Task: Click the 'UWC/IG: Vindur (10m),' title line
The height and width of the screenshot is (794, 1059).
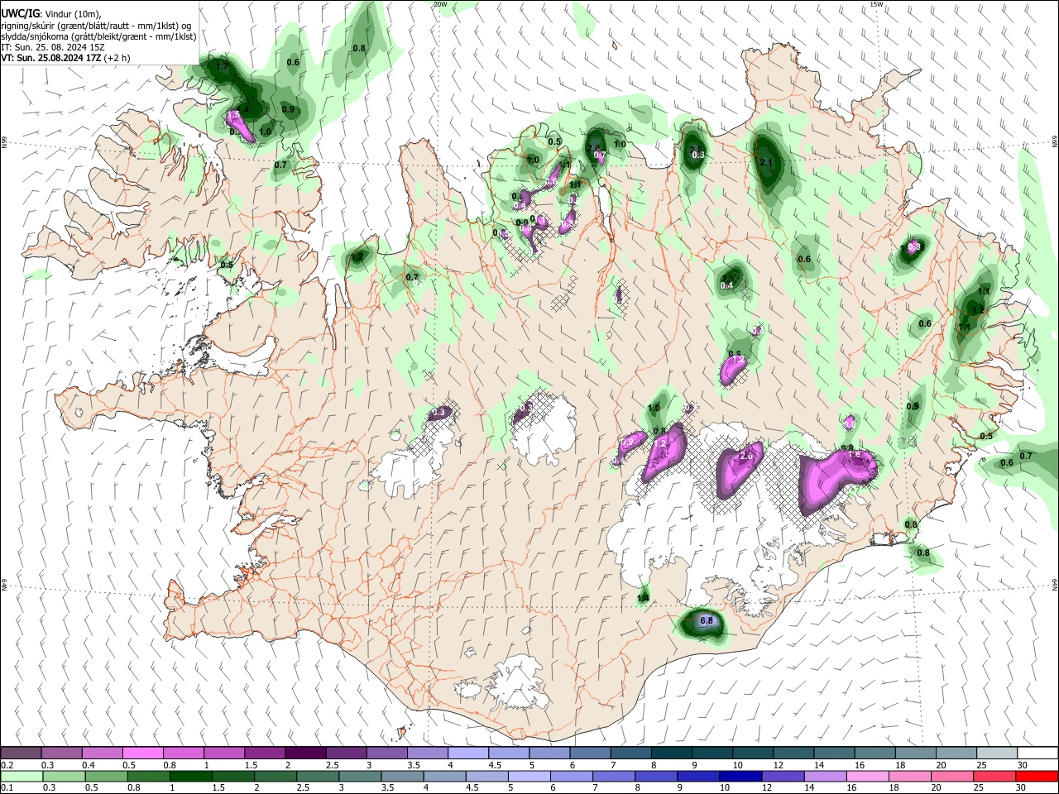Action: click(x=52, y=13)
